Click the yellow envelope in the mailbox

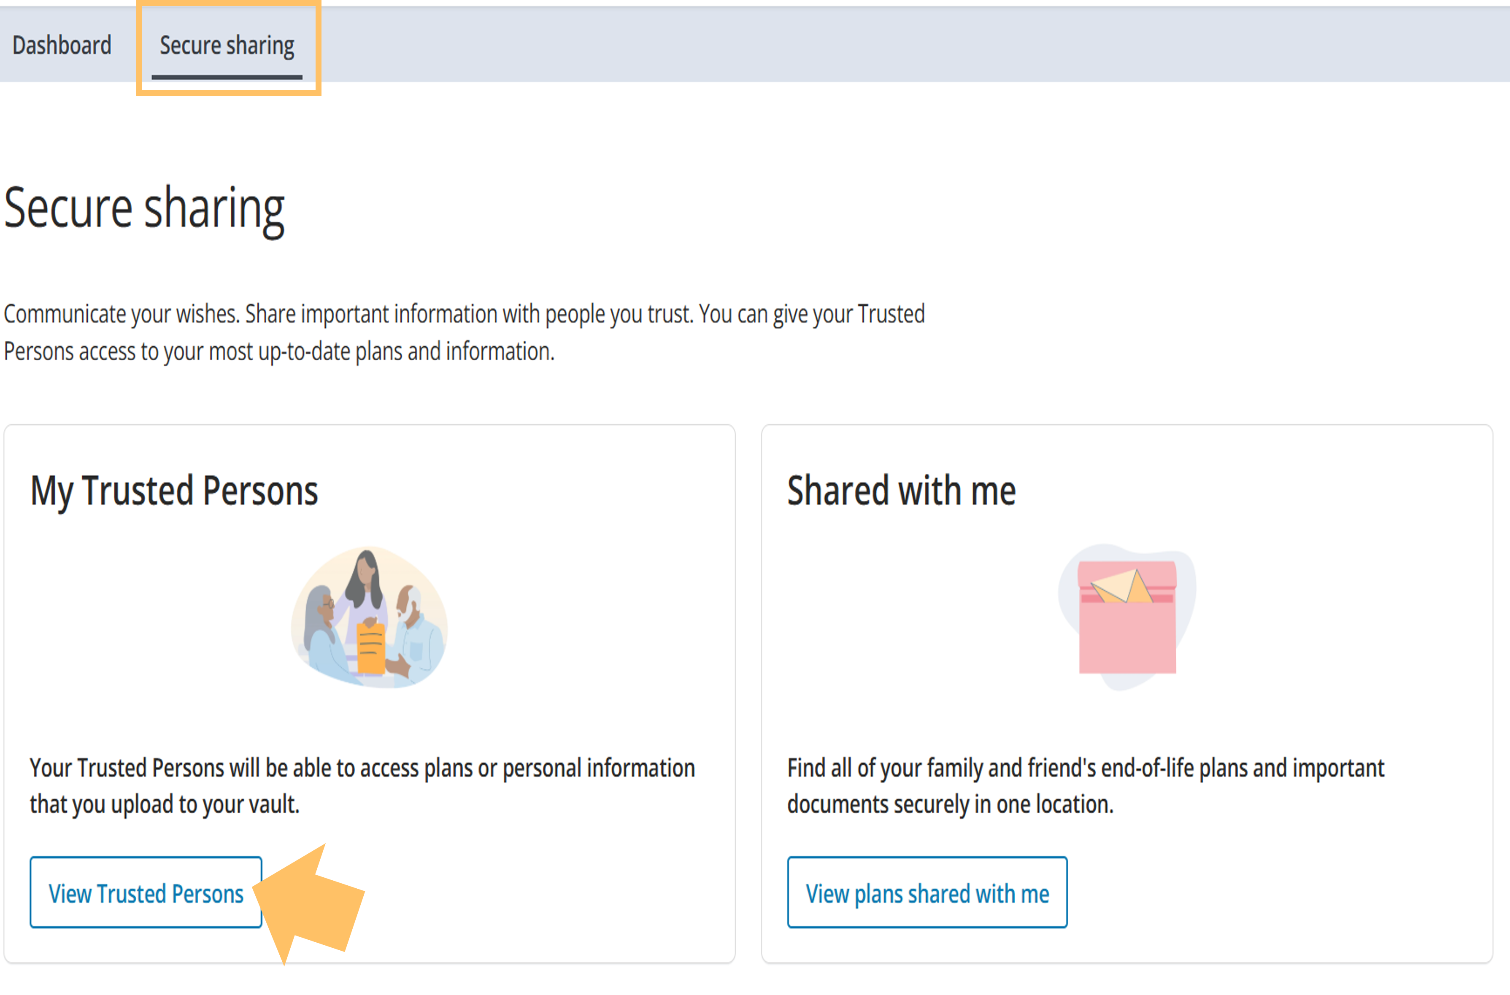tap(1122, 587)
